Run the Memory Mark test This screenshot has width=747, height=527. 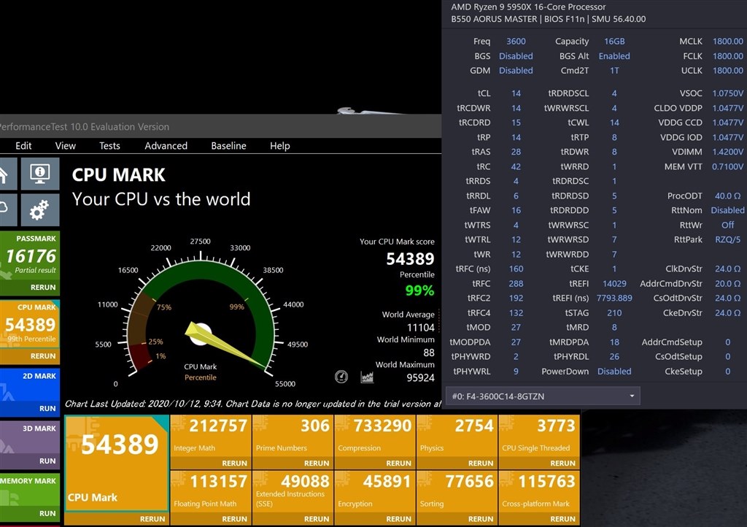click(x=47, y=513)
